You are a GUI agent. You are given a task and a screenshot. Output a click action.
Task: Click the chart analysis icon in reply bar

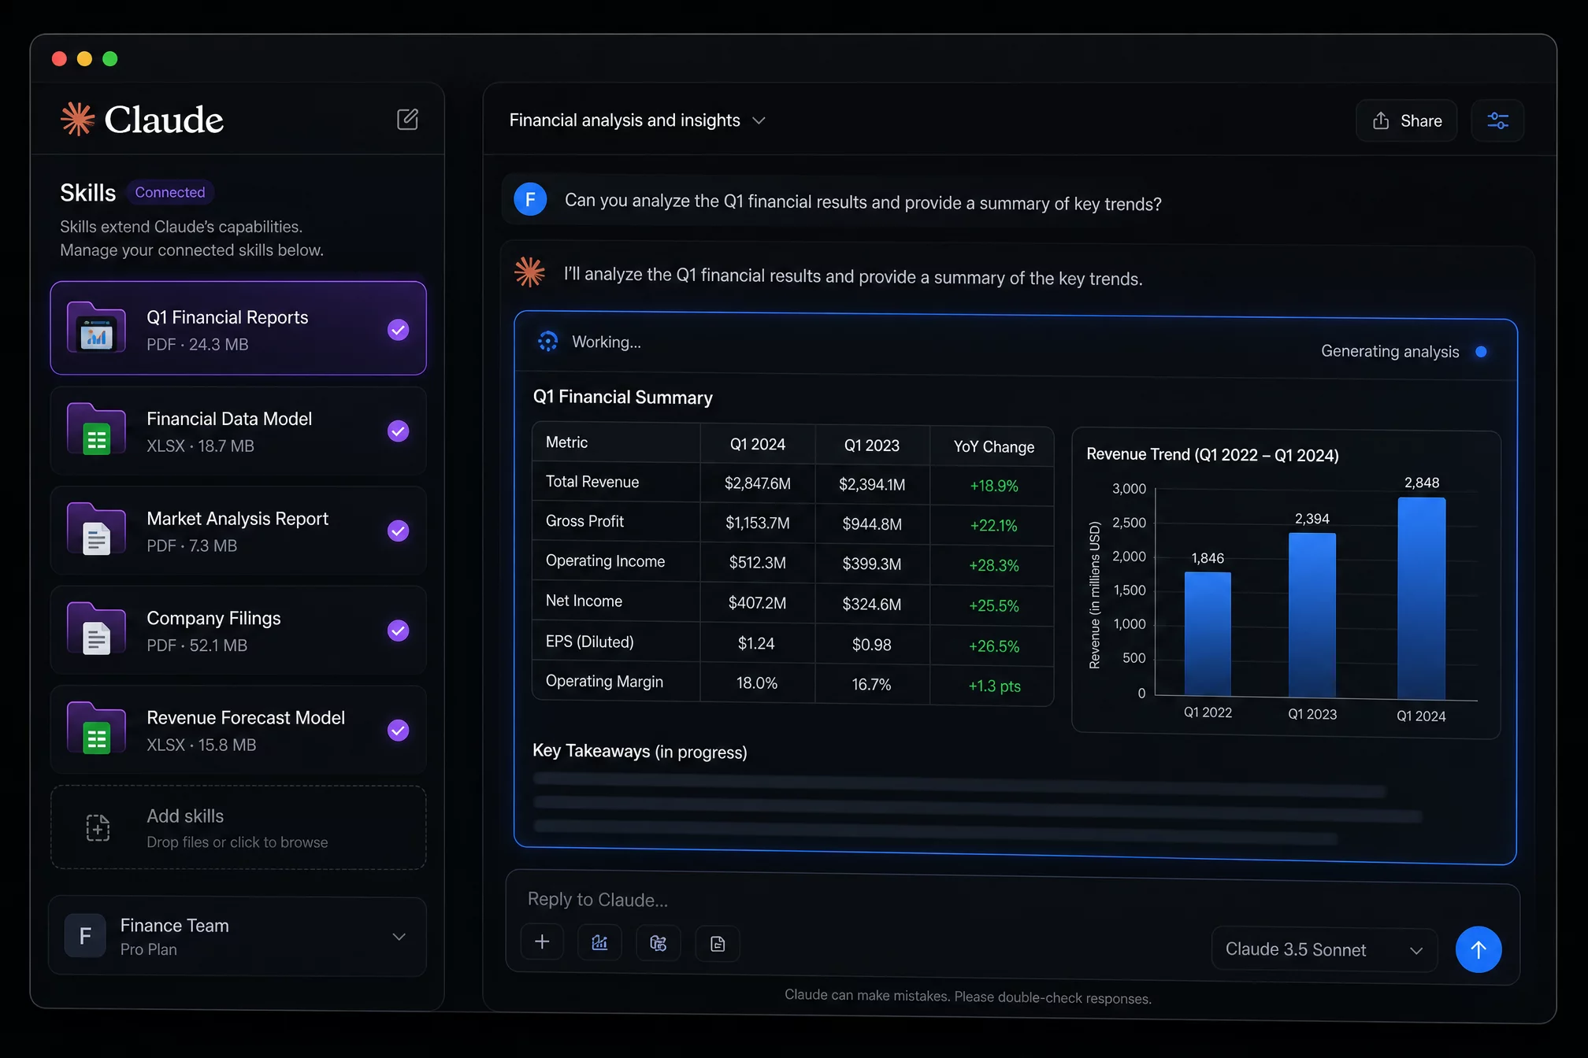(600, 942)
